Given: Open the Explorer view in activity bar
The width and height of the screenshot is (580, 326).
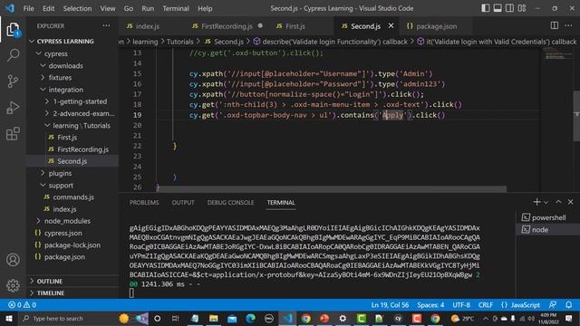Looking at the screenshot, I should coord(13,30).
